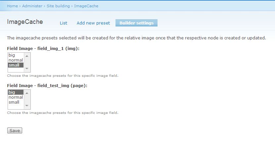
Task: Save the builder settings
Action: [15, 130]
